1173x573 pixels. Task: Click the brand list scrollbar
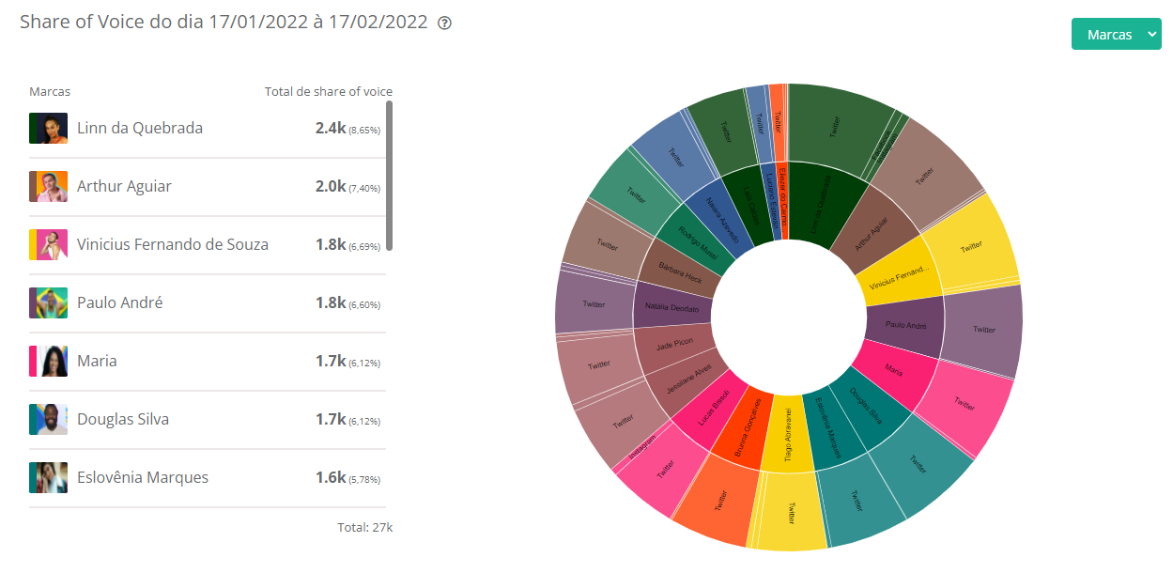point(389,175)
